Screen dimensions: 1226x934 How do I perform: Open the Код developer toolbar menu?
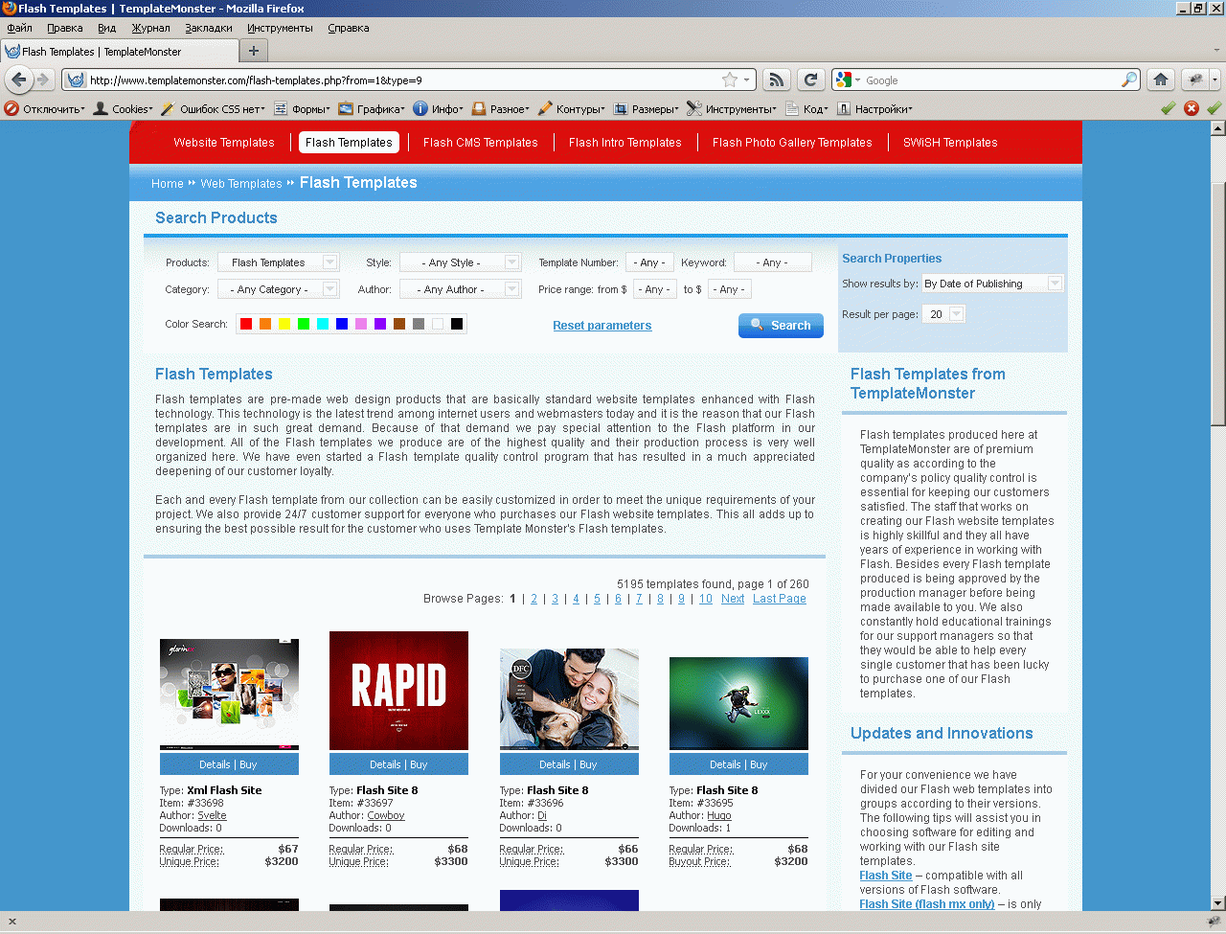click(x=807, y=109)
